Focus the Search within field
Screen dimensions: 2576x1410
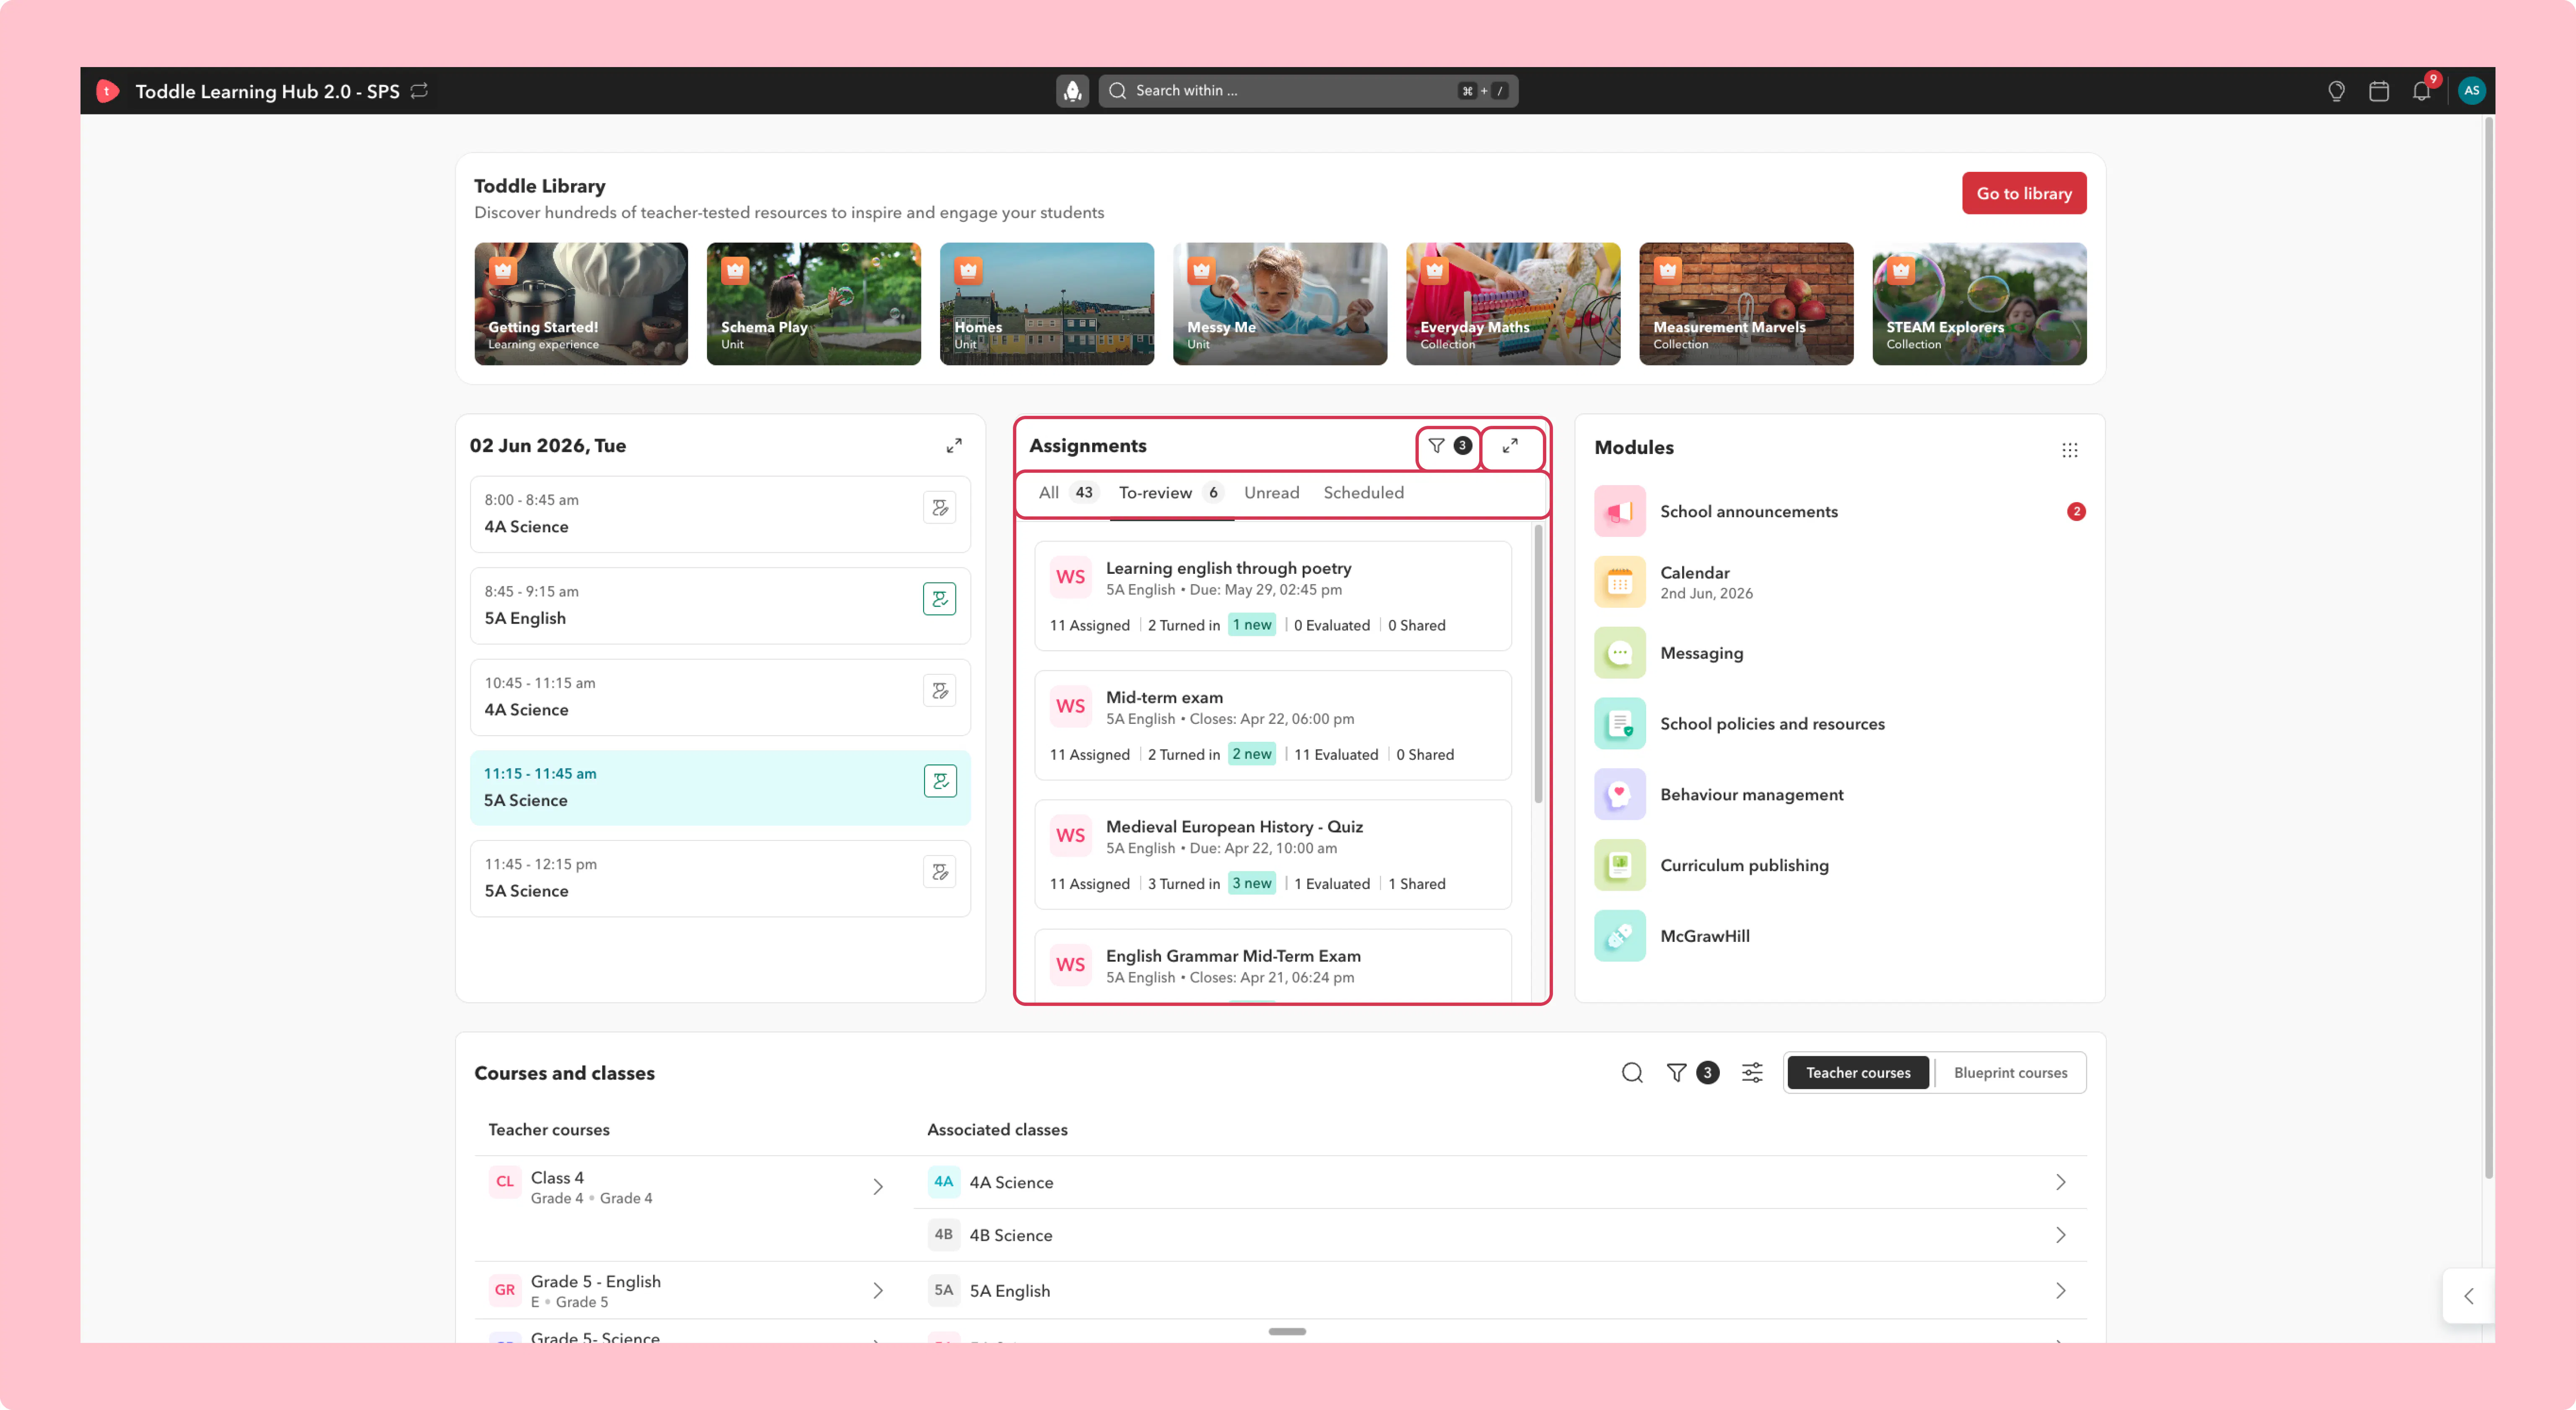(x=1308, y=91)
